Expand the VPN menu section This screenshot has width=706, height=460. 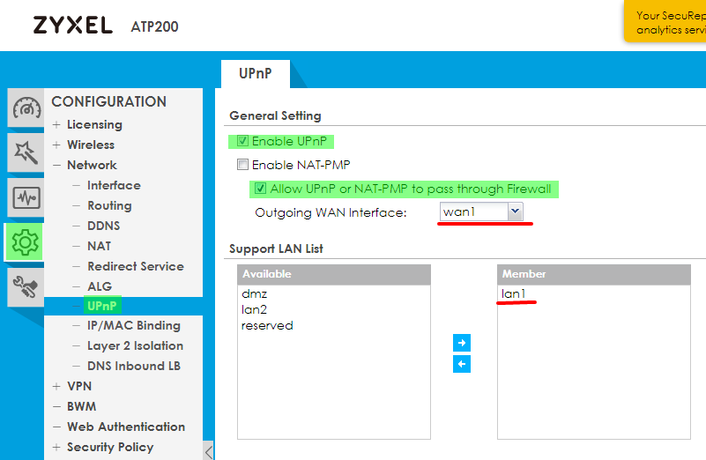[x=56, y=387]
